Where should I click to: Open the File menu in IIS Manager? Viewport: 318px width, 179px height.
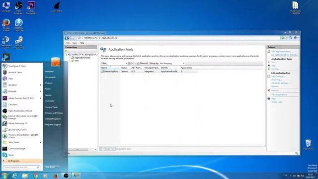(68, 43)
